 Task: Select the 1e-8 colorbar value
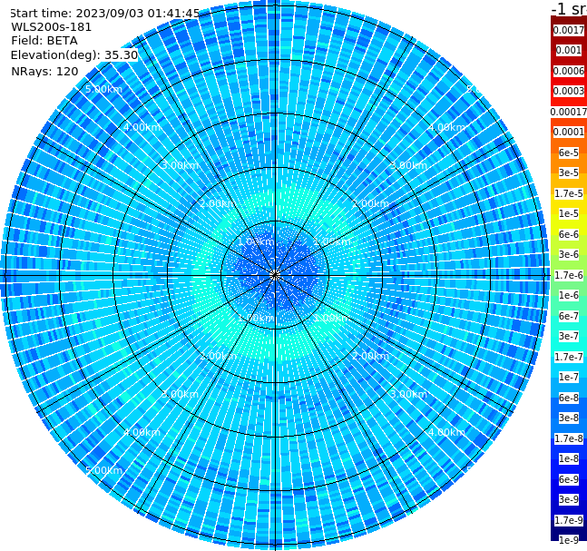[569, 458]
